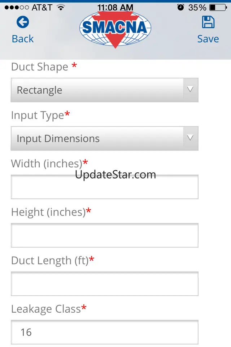Tap the battery indicator icon
Screen dimensions: 231x347
pos(218,7)
